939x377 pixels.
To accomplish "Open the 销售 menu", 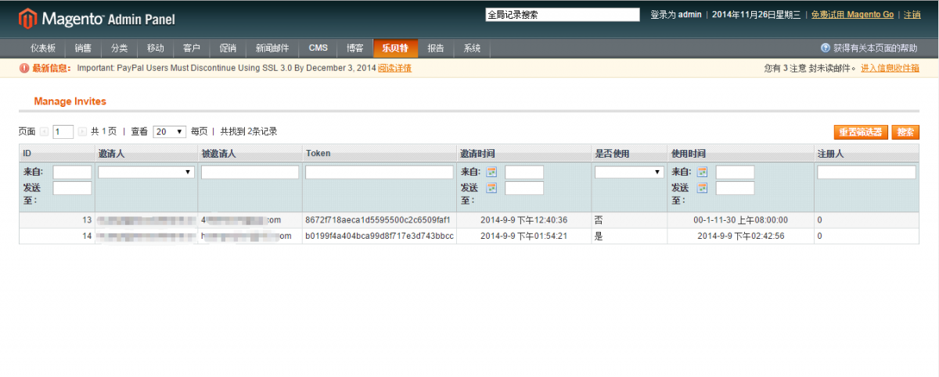I will [x=83, y=48].
